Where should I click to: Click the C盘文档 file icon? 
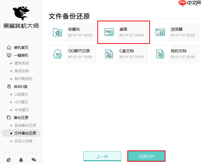tap(109, 54)
